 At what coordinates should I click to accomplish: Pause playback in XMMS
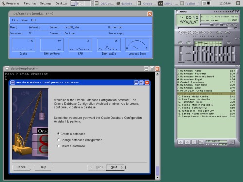(x=192, y=33)
